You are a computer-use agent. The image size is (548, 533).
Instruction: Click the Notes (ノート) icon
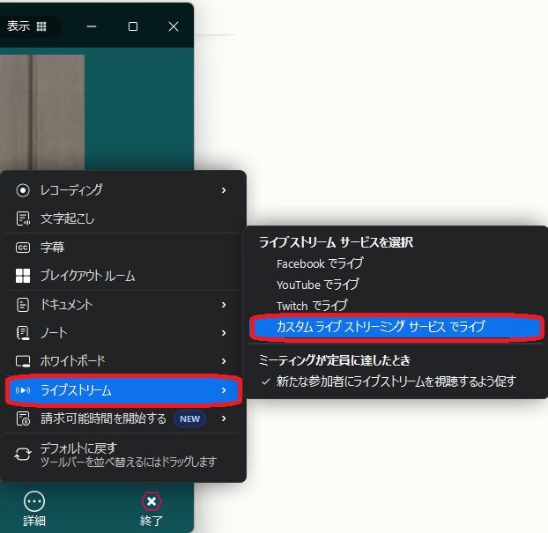tap(23, 333)
